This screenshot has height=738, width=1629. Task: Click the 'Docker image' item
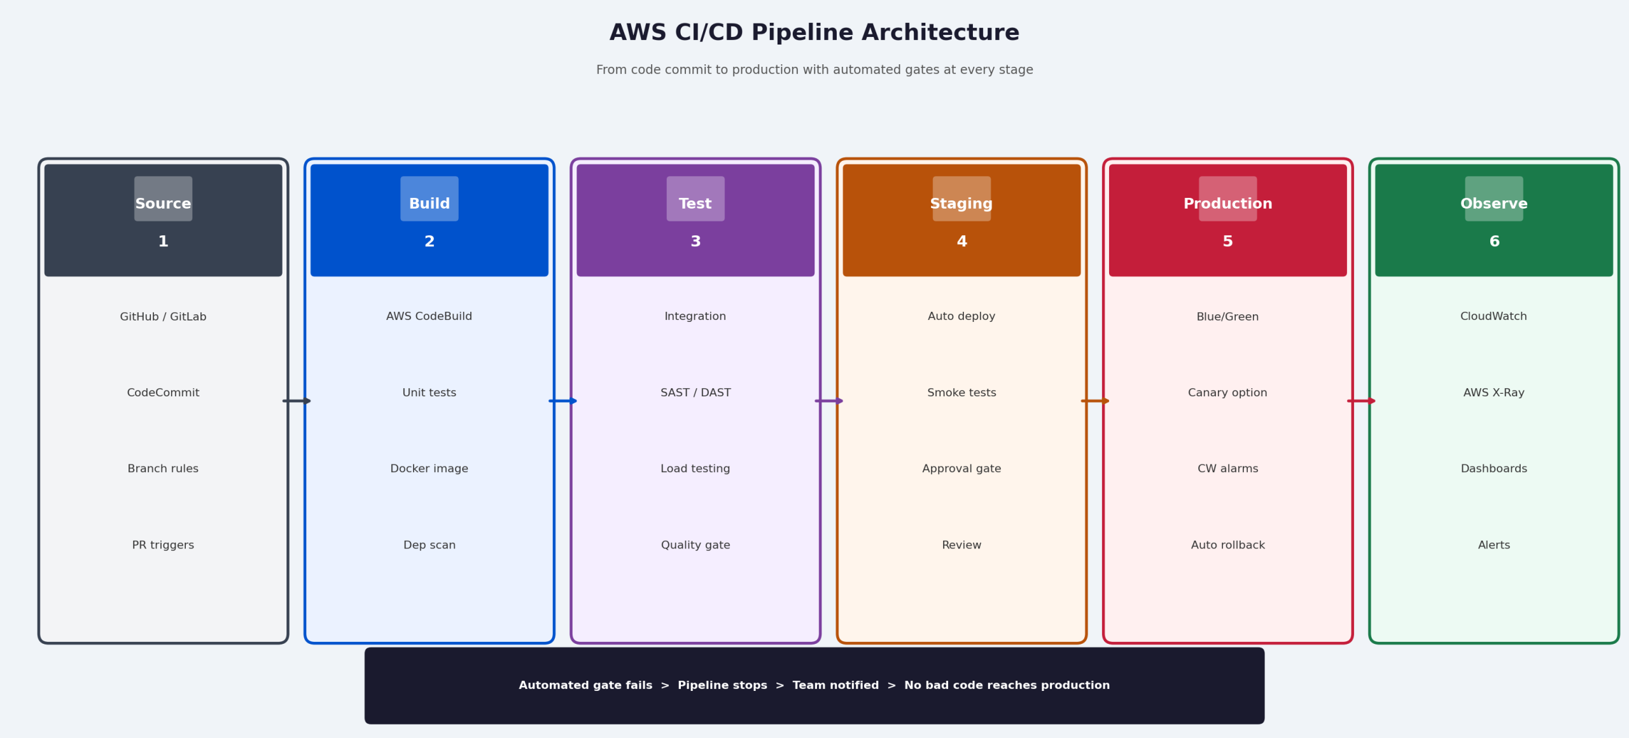point(430,469)
